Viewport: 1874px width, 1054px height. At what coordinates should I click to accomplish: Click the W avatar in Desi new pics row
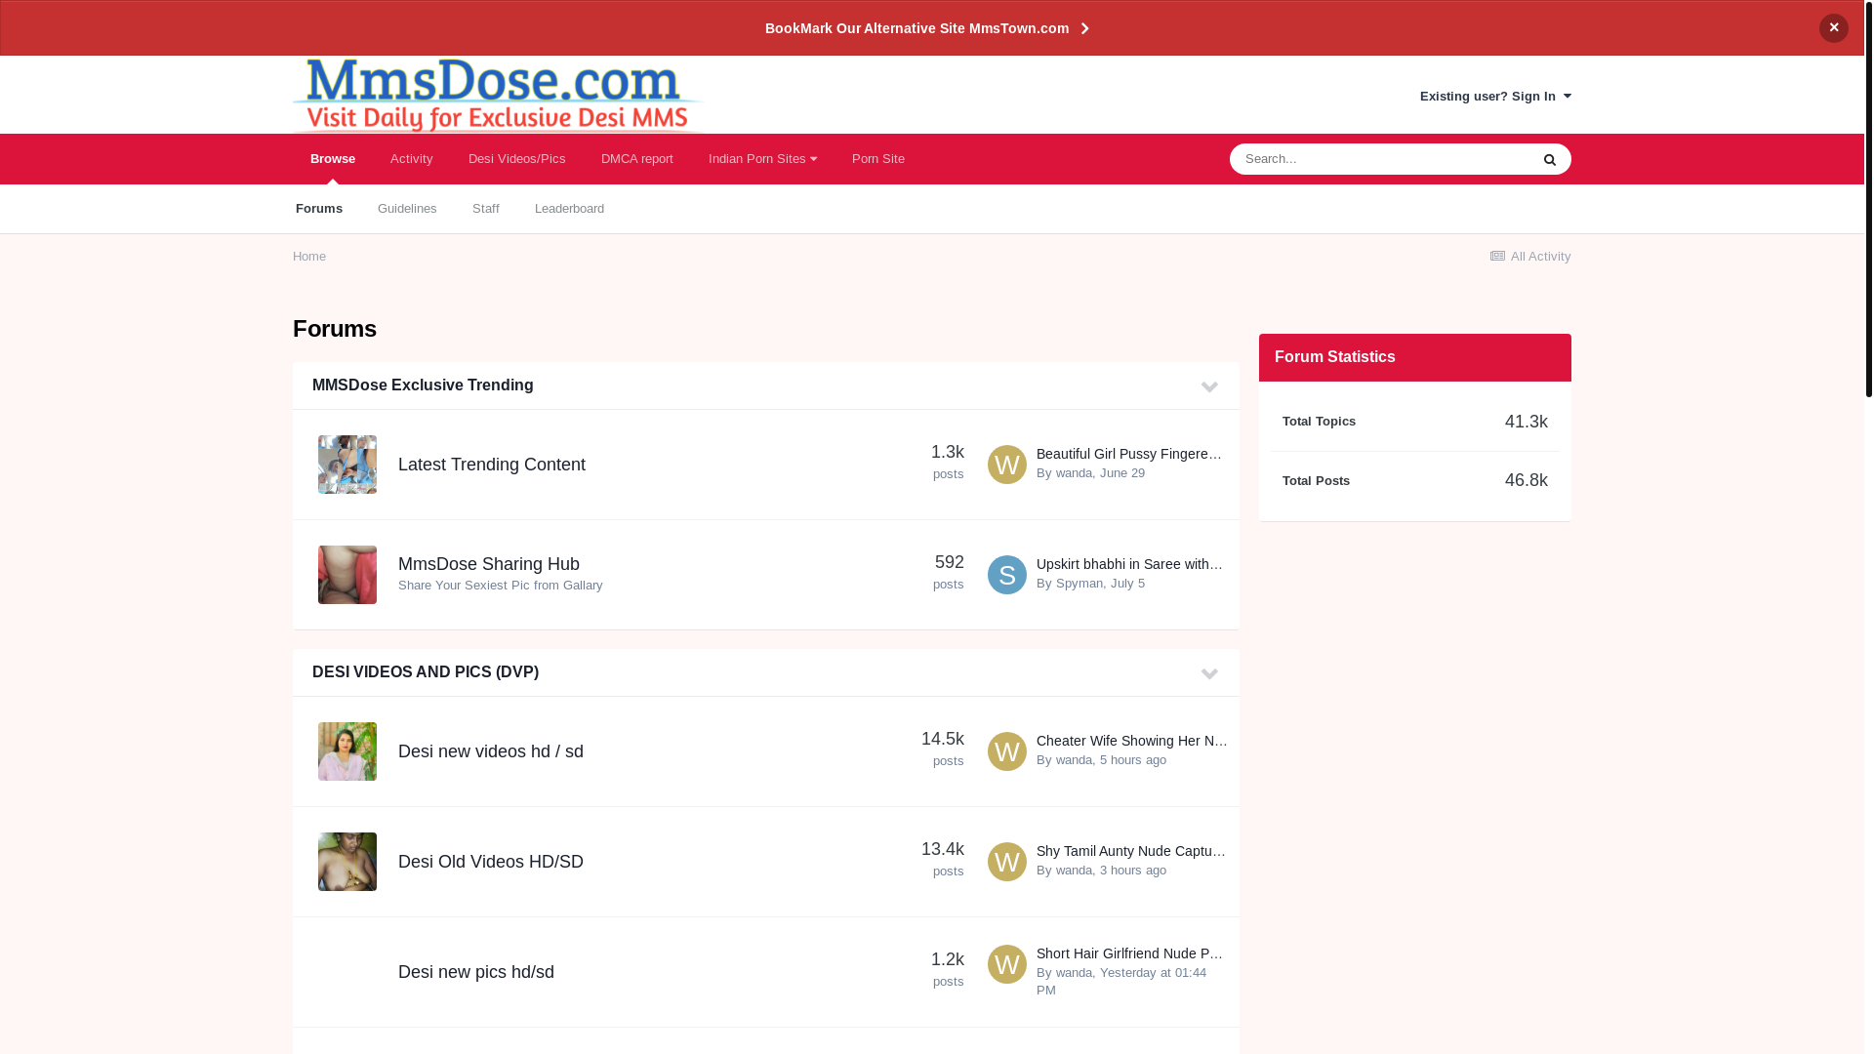[x=1007, y=964]
